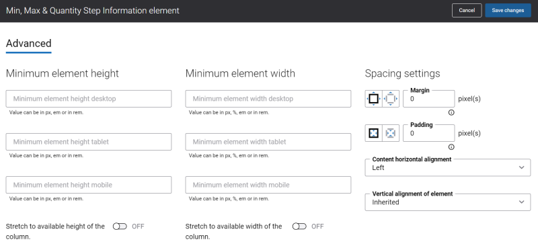This screenshot has height=248, width=538.
Task: Focus the Minimum element height mobile field
Action: [x=89, y=185]
